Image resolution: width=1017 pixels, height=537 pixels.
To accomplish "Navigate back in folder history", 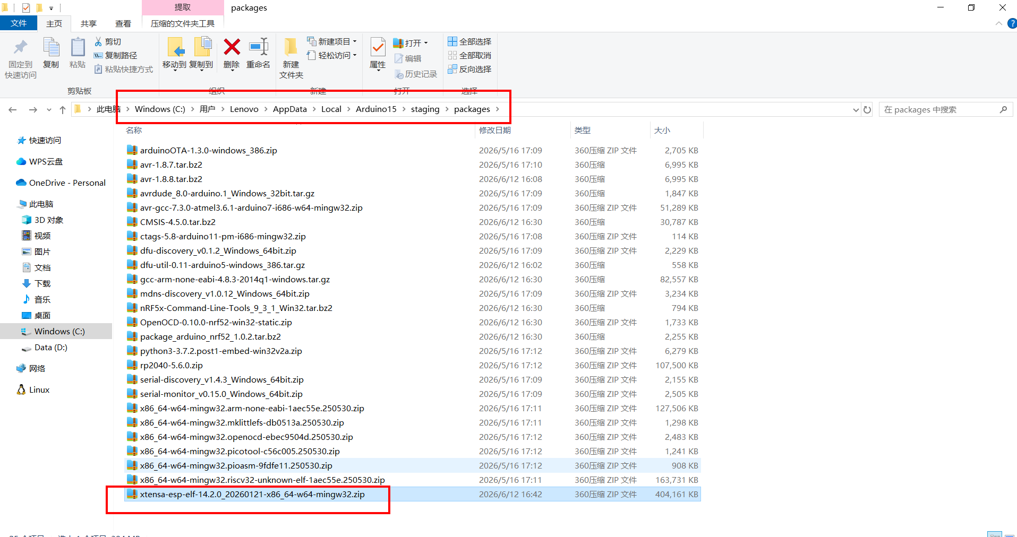I will (13, 110).
